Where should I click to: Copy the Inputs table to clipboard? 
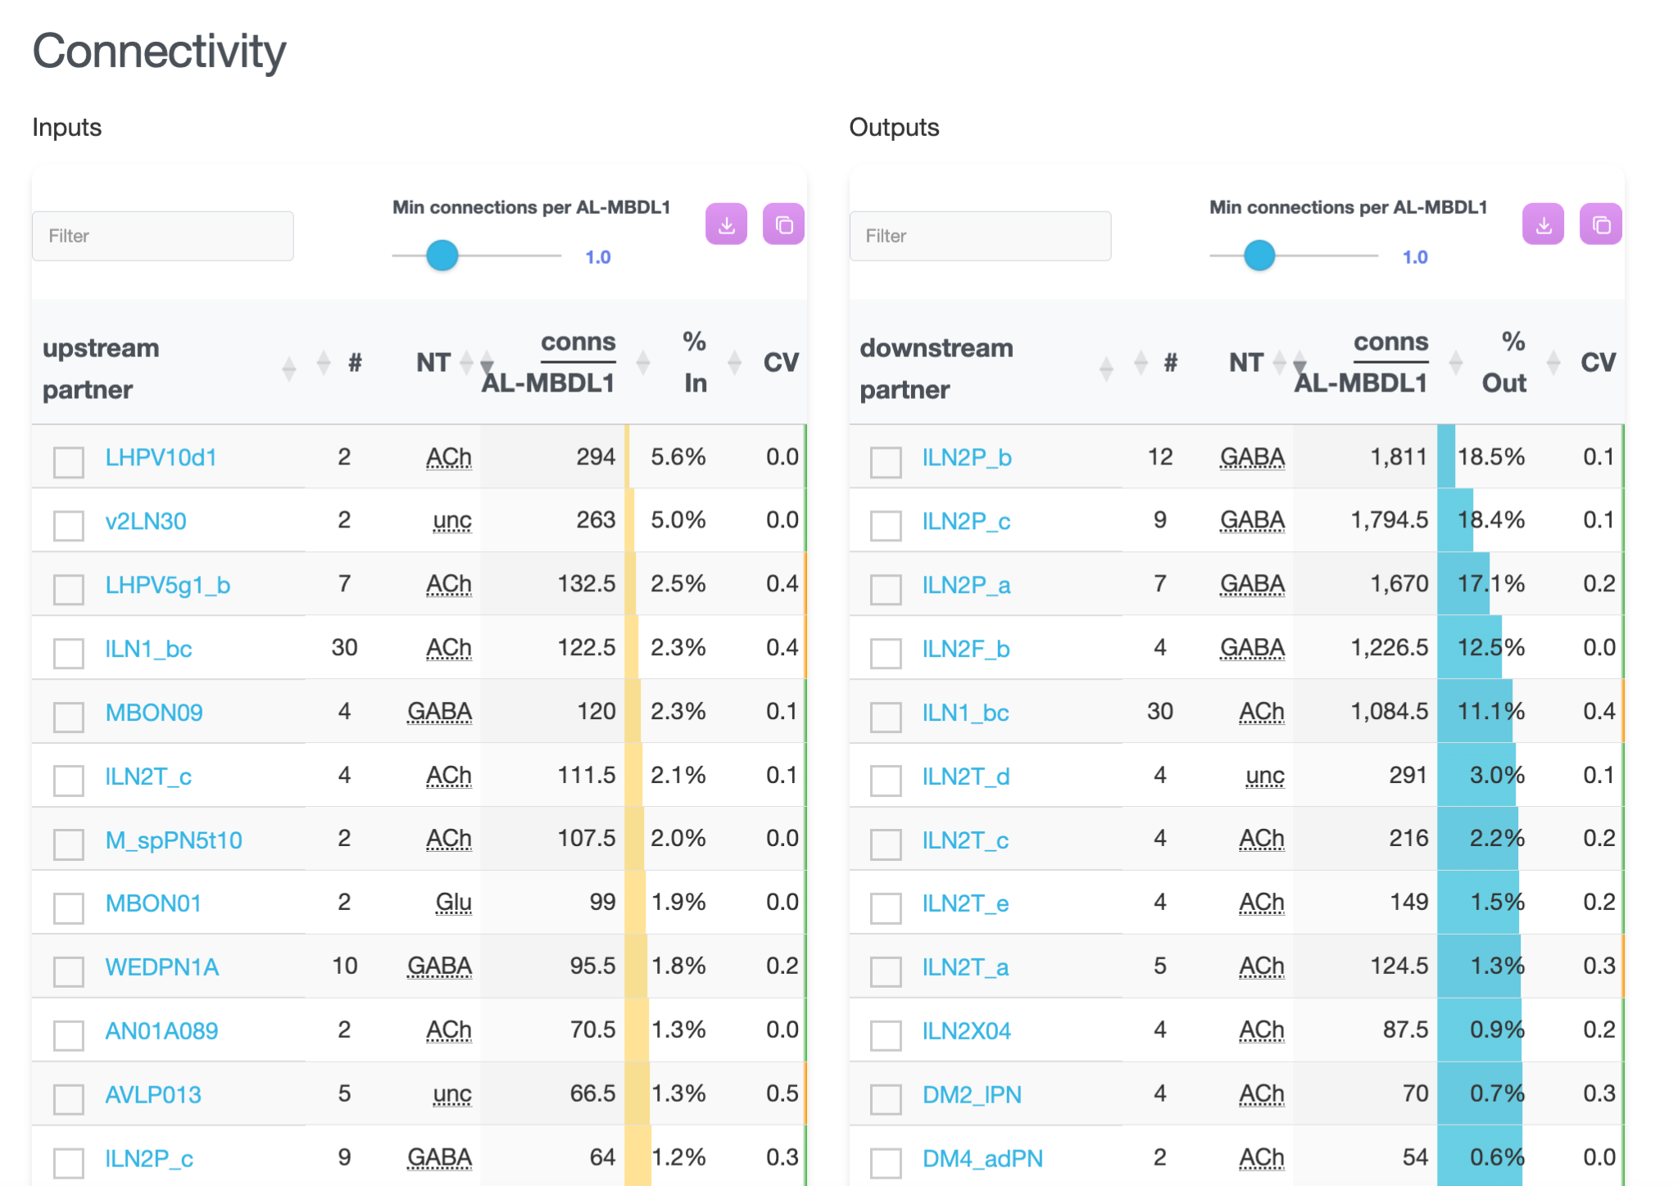tap(783, 224)
